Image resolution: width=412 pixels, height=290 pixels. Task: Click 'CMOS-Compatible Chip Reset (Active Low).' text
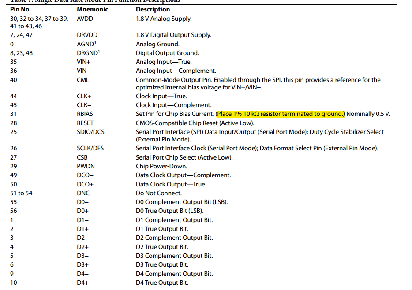195,123
